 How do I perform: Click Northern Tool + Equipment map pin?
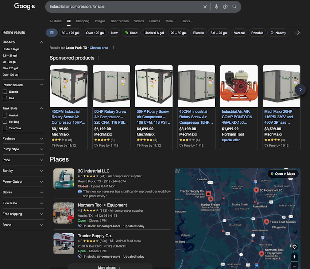coord(261,253)
